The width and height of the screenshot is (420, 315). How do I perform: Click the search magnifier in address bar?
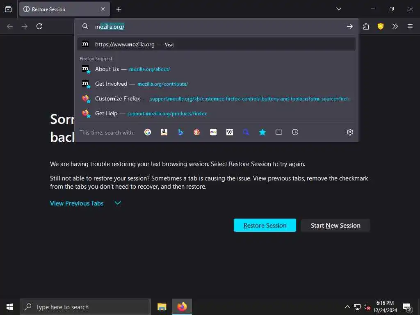[x=85, y=26]
